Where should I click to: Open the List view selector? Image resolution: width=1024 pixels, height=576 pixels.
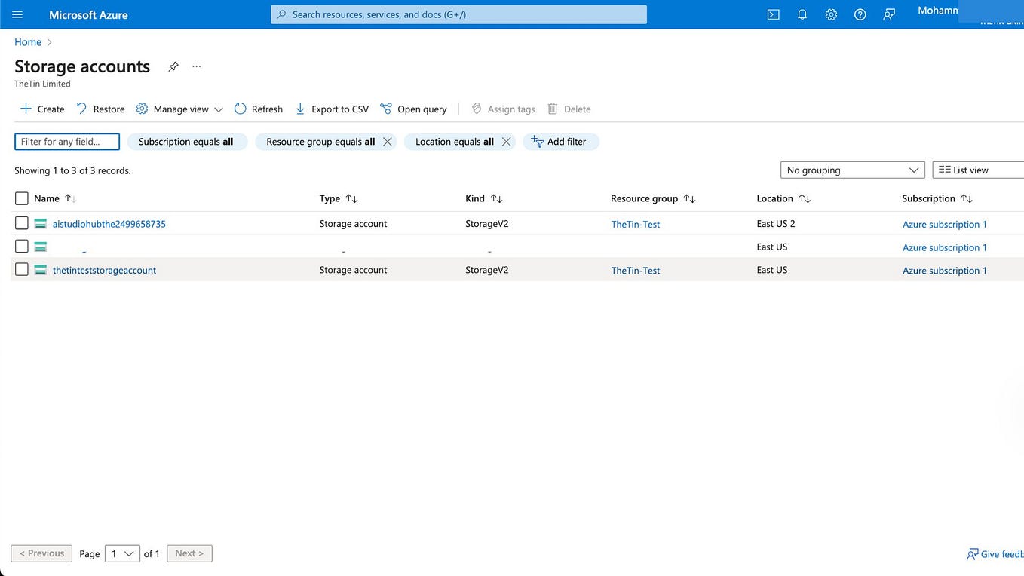976,170
